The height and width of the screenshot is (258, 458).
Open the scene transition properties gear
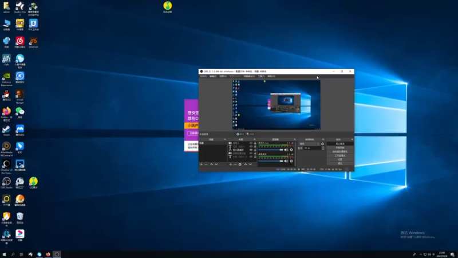click(x=322, y=144)
